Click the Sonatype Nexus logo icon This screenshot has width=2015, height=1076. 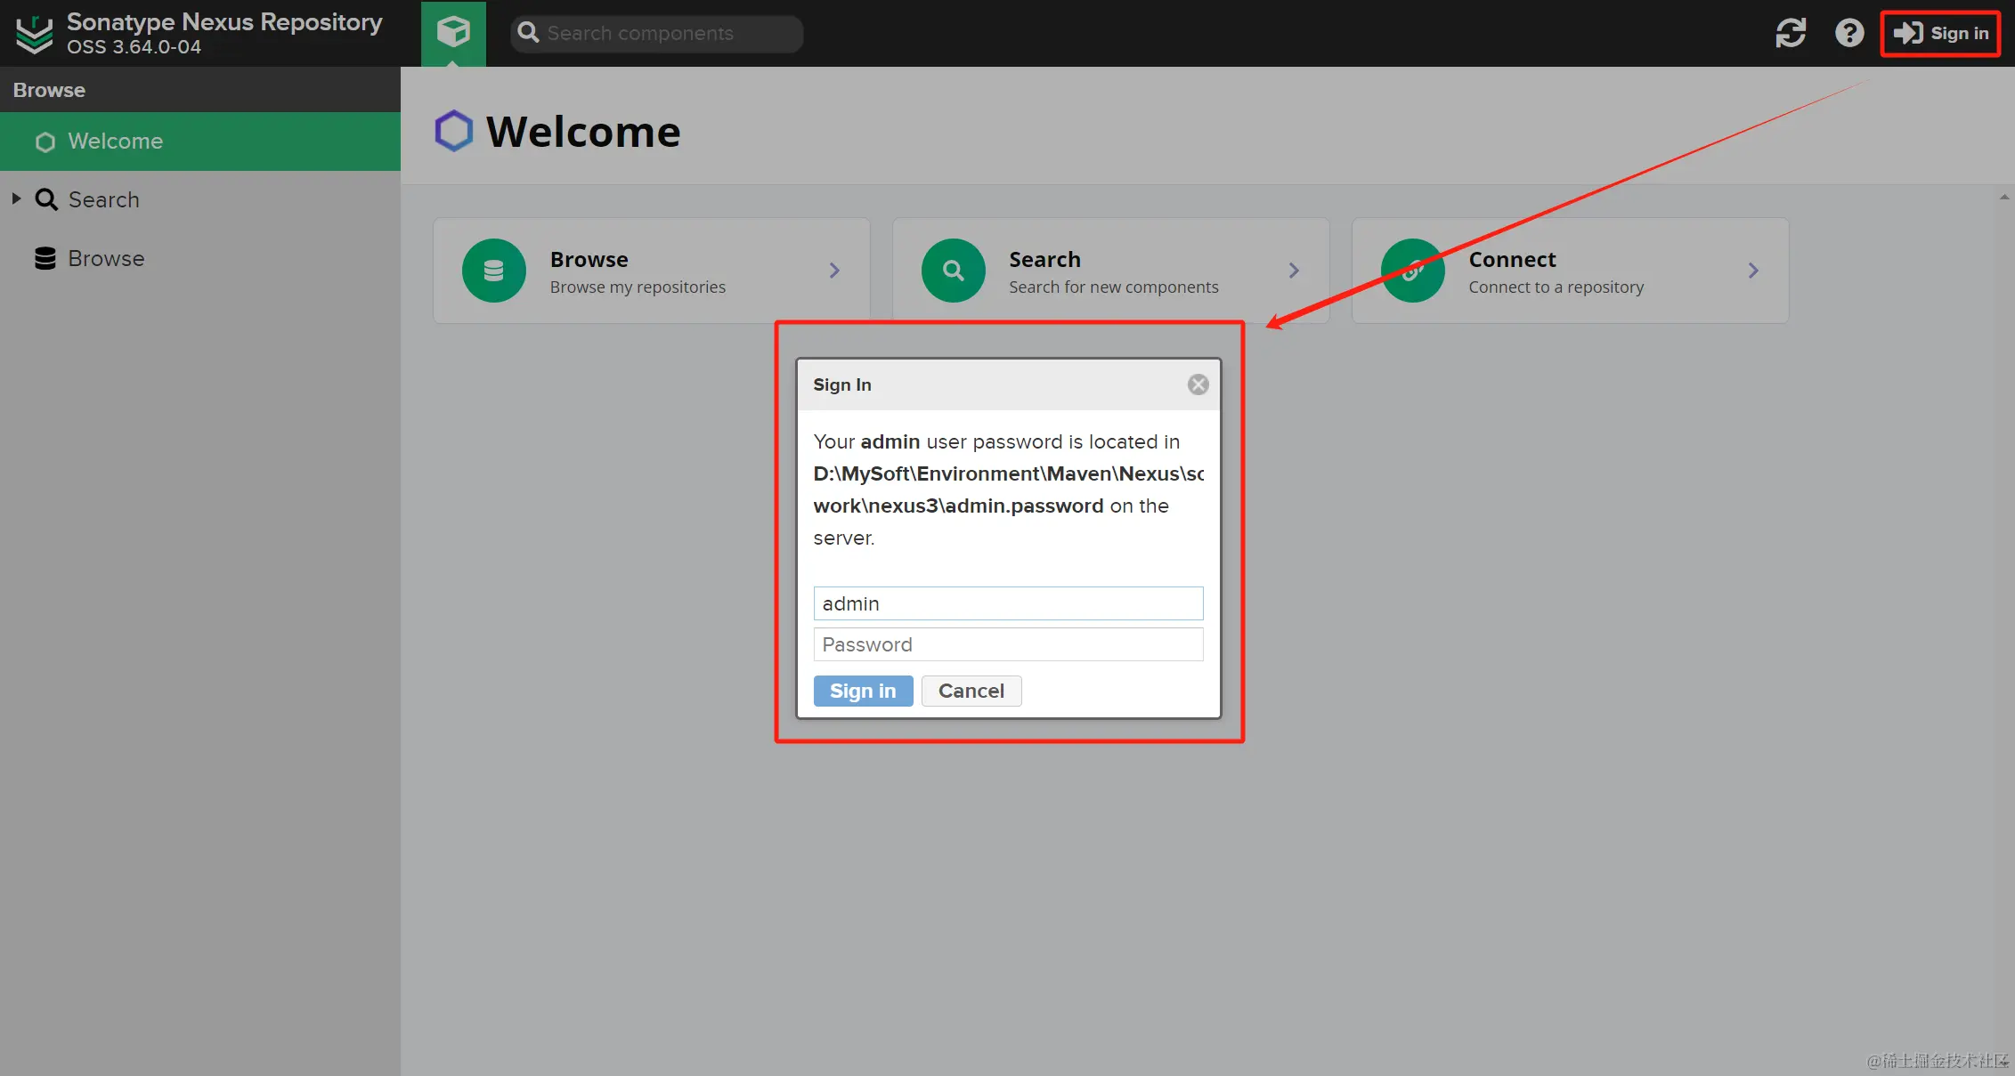click(35, 34)
